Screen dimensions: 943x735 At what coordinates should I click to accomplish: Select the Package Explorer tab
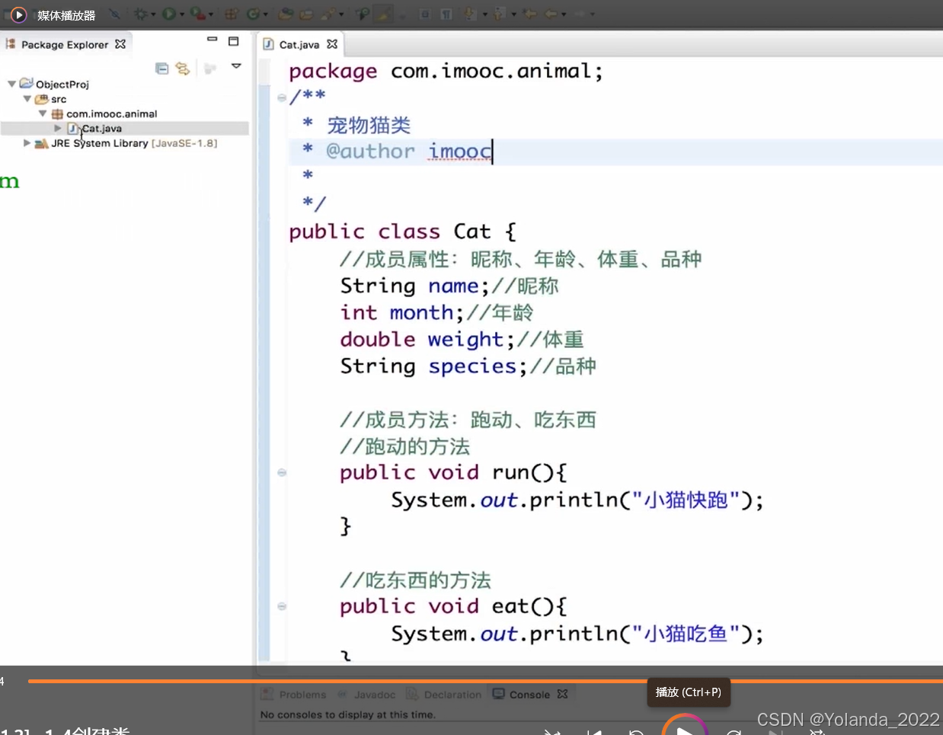coord(65,44)
